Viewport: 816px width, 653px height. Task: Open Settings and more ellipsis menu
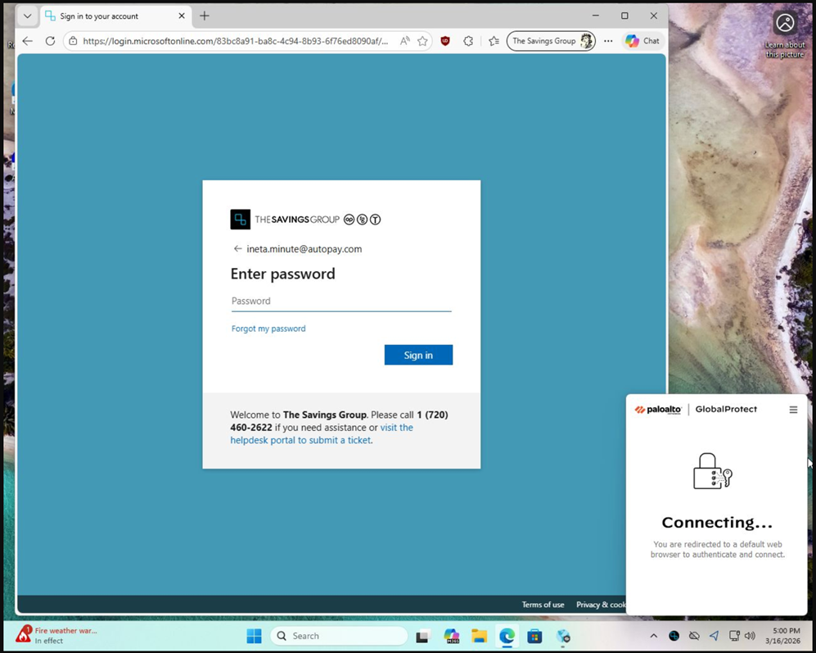(608, 41)
